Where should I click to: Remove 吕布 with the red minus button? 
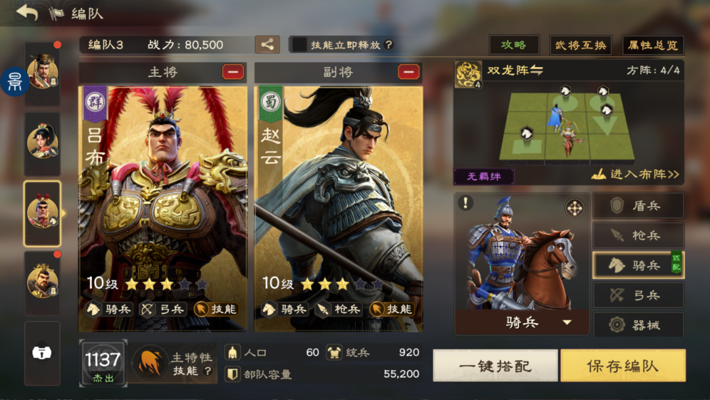[x=233, y=72]
